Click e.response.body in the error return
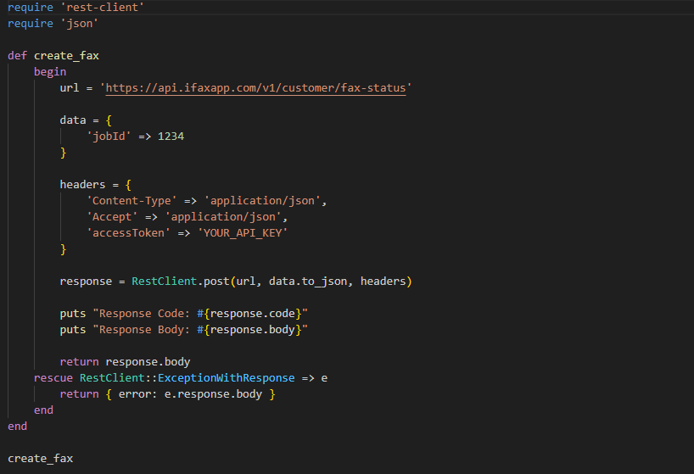This screenshot has width=694, height=474. (x=213, y=394)
